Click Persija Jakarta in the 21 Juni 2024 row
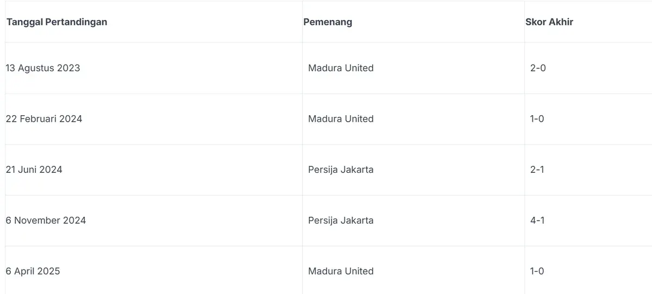652x294 pixels. 341,170
